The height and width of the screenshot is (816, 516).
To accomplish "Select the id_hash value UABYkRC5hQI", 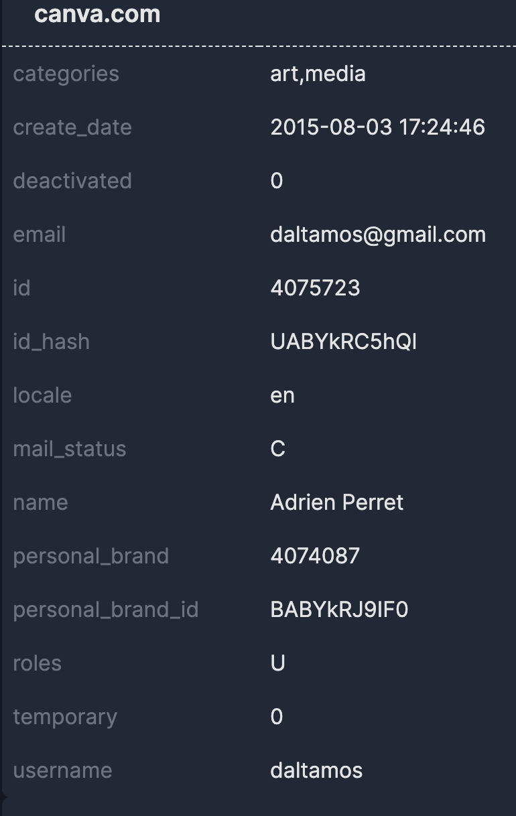I will coord(343,342).
